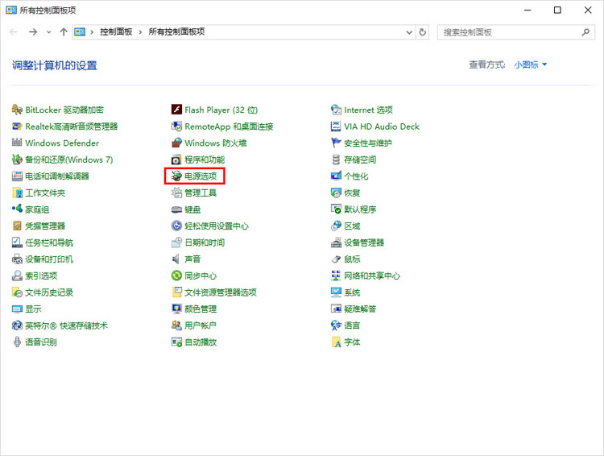This screenshot has width=604, height=456.
Task: Open 电话和调制解调器 icon
Action: 17,176
